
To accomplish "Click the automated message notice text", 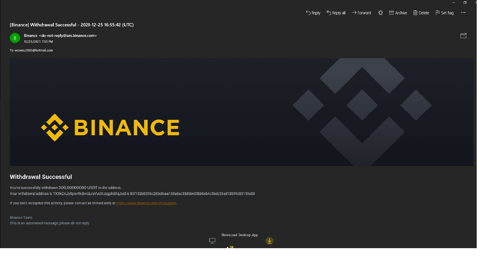I will coord(50,223).
